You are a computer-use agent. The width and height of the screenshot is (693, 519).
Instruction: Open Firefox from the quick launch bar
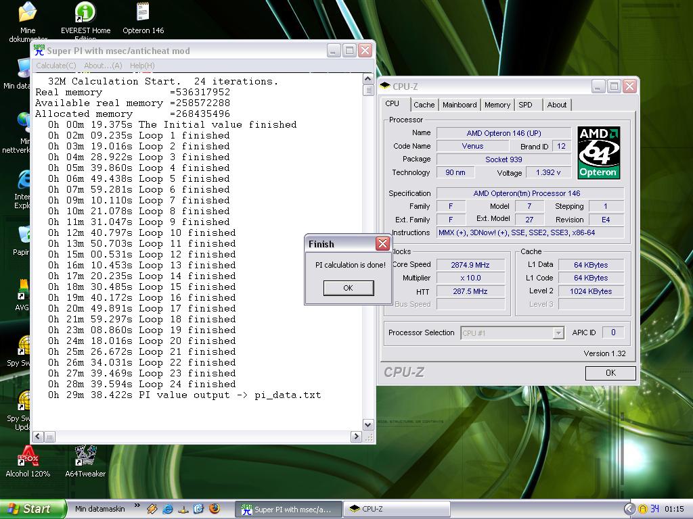[x=215, y=509]
